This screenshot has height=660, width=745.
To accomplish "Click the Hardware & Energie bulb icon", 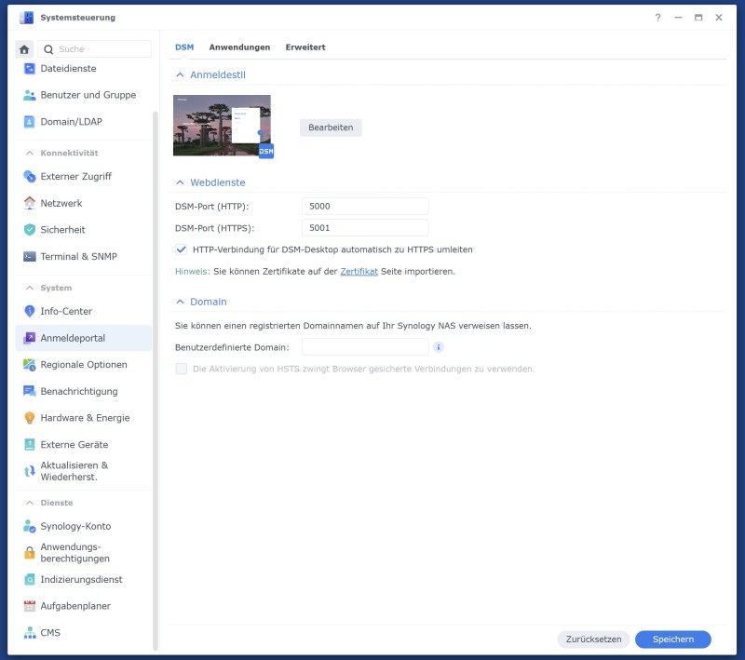I will point(30,418).
